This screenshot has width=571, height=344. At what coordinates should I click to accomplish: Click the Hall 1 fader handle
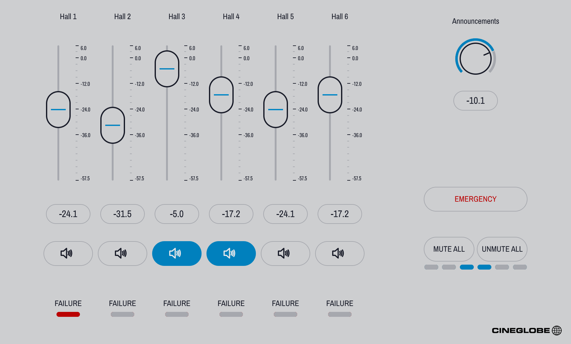click(58, 110)
